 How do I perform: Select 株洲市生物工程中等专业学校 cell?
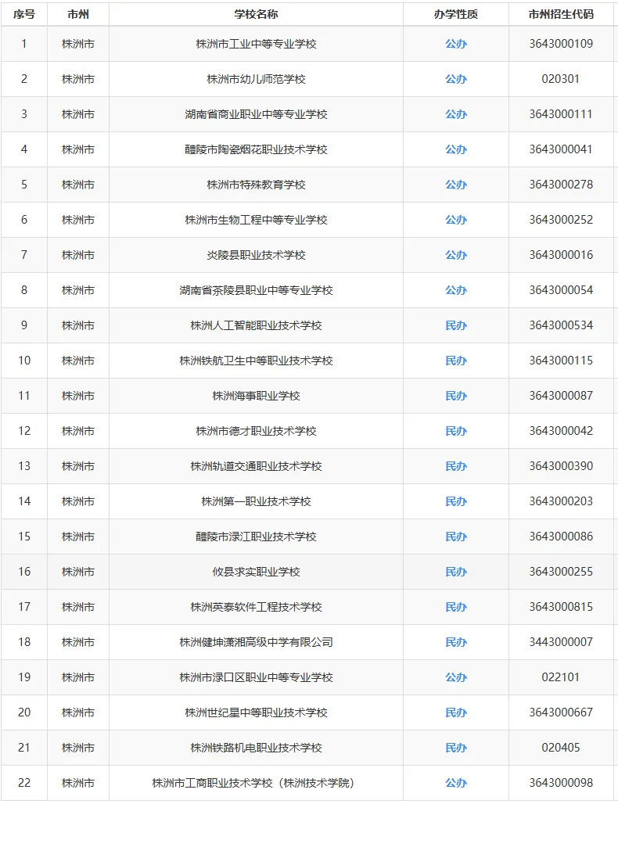pos(256,219)
